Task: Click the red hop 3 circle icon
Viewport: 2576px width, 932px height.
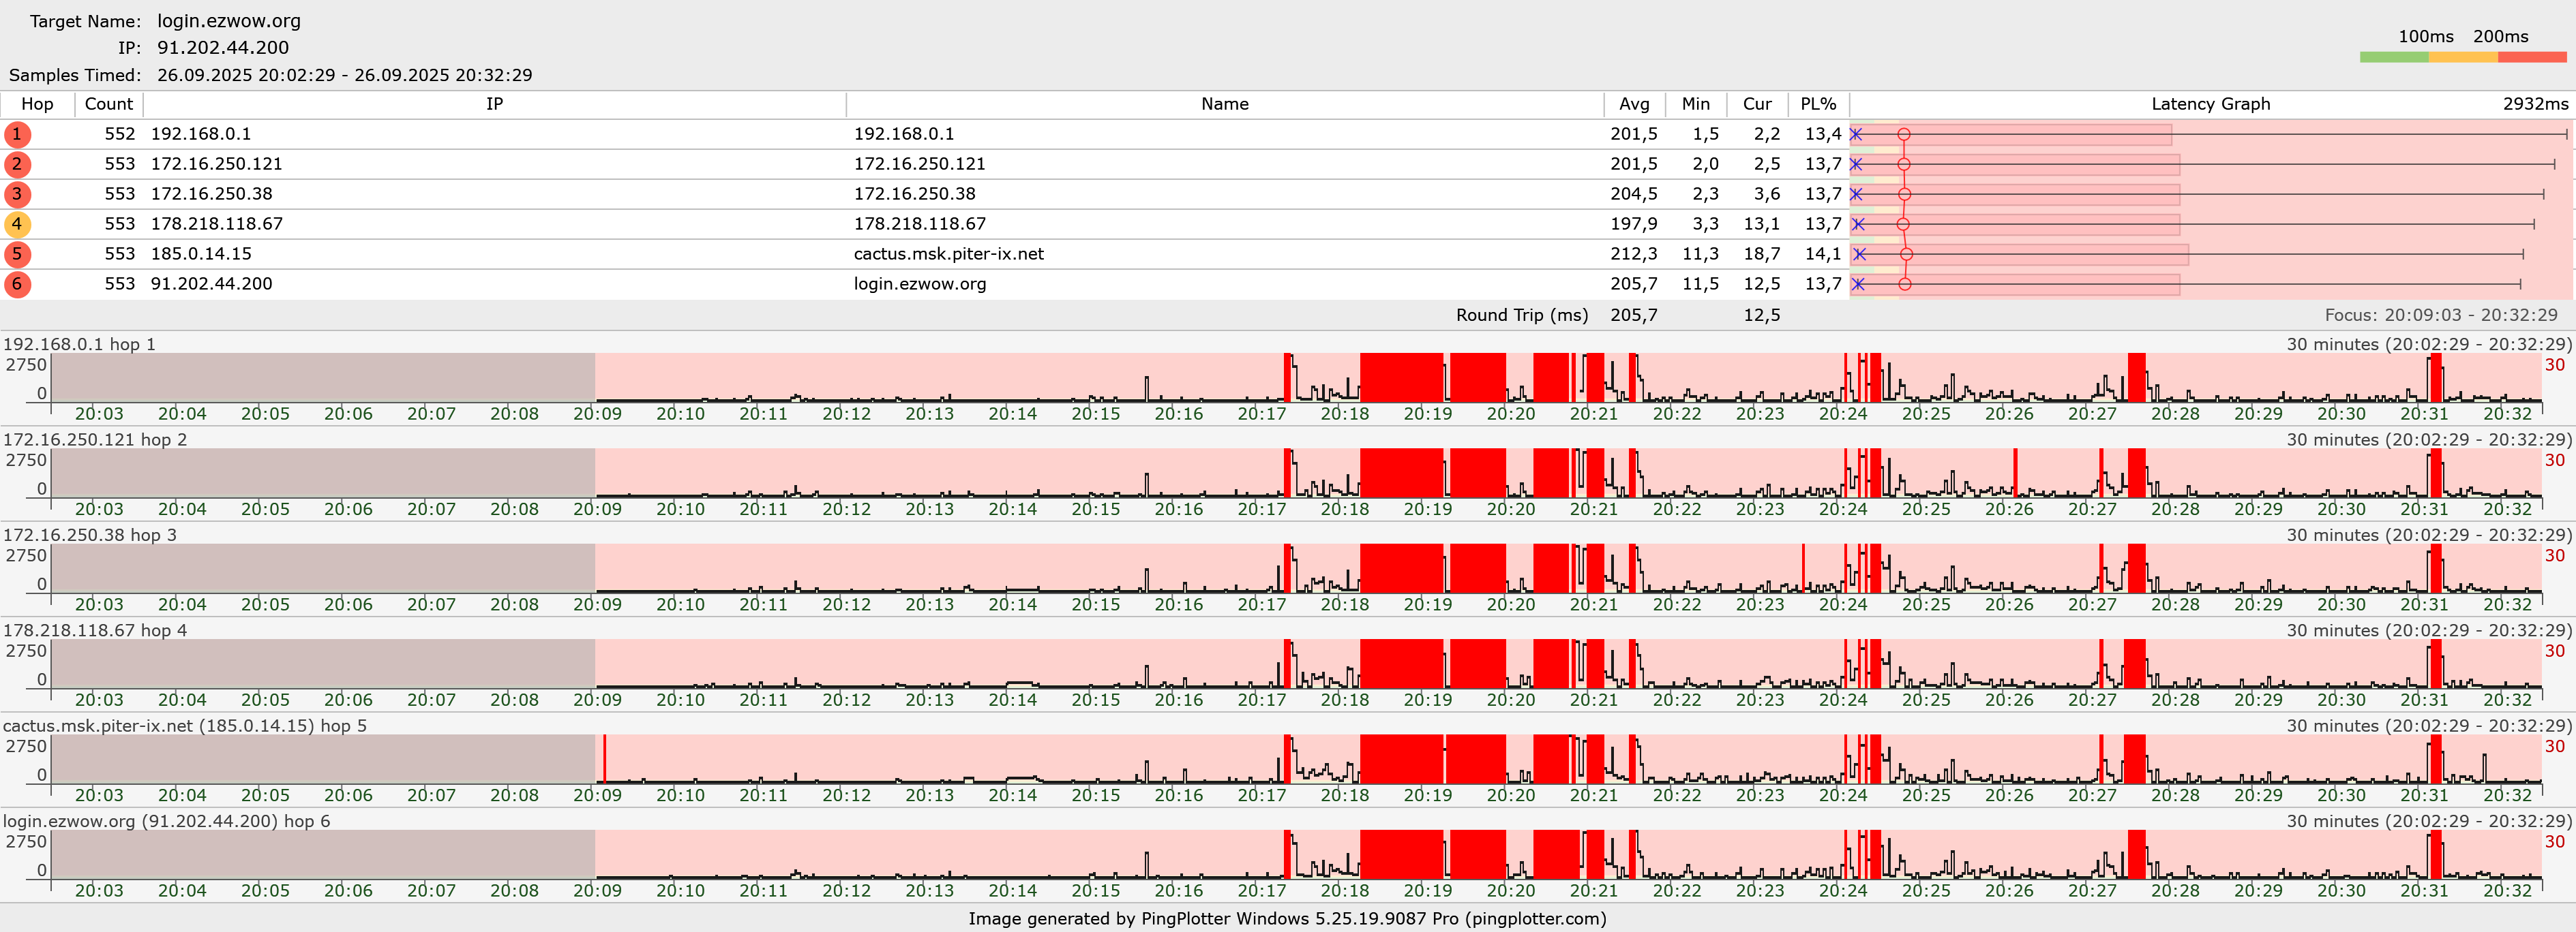Action: pos(17,193)
